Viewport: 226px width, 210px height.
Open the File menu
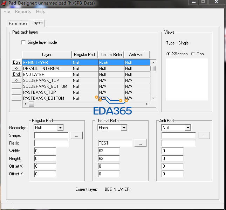click(7, 12)
